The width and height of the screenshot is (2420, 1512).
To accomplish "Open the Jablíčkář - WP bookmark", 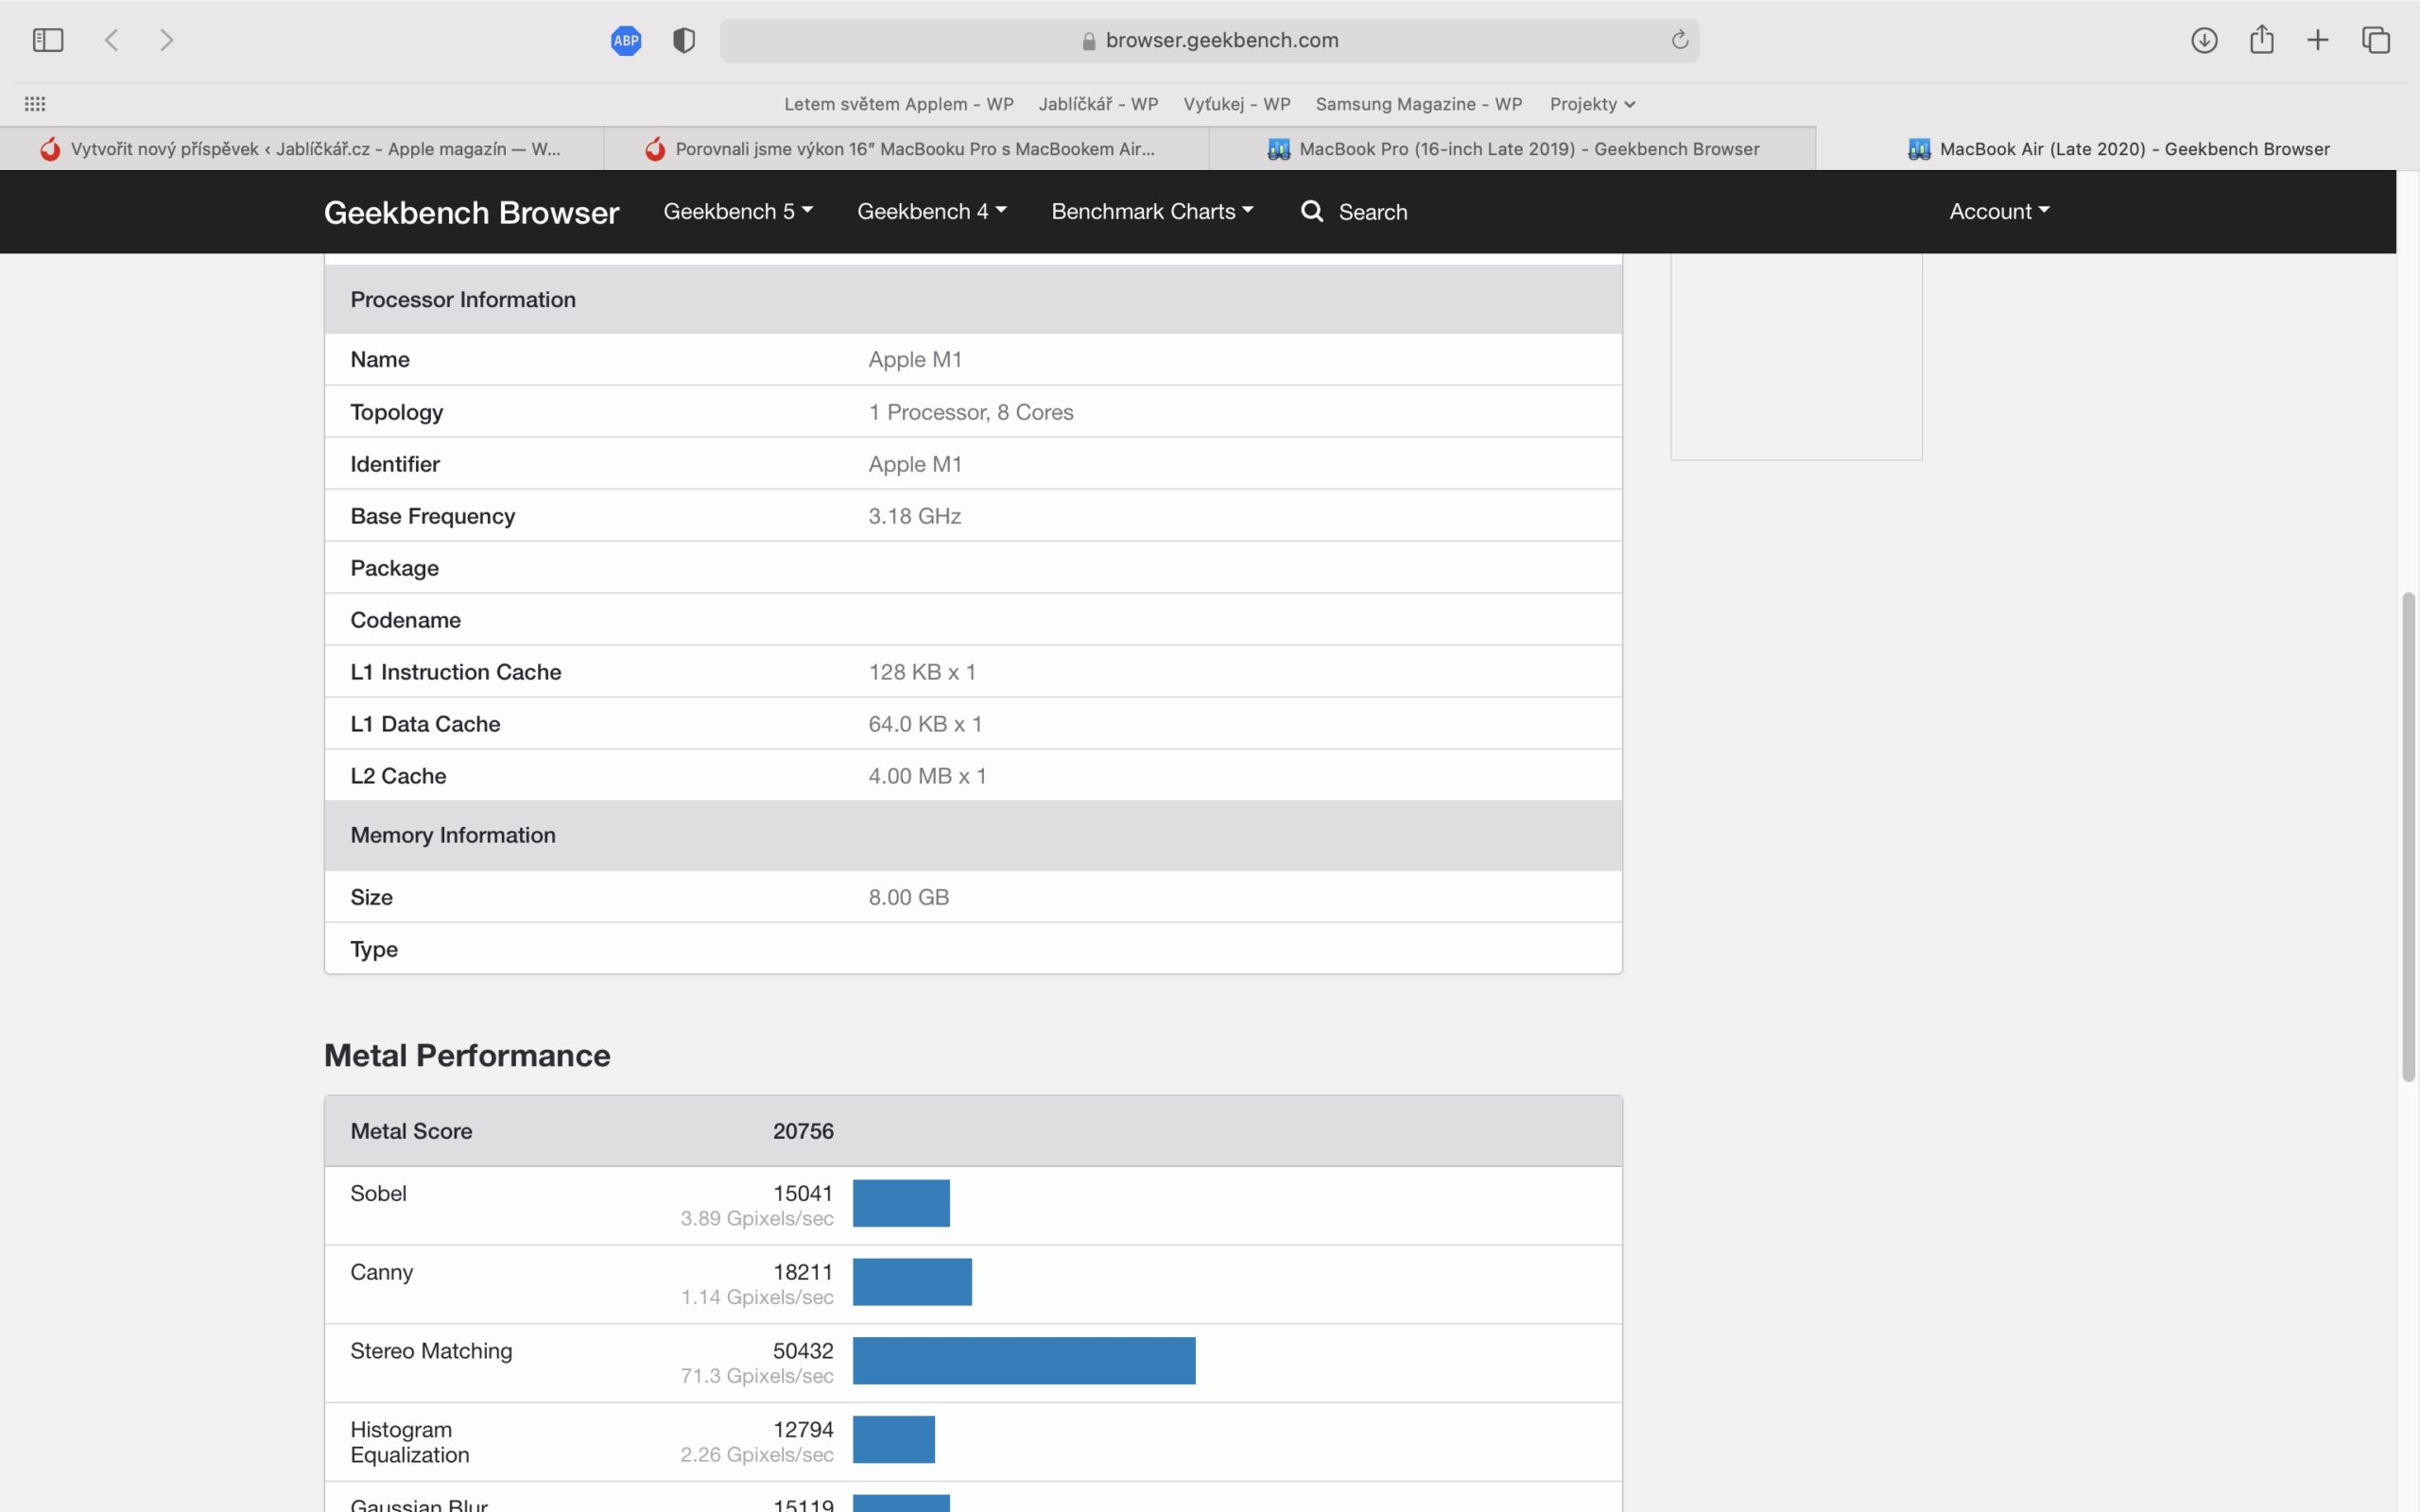I will (x=1098, y=104).
